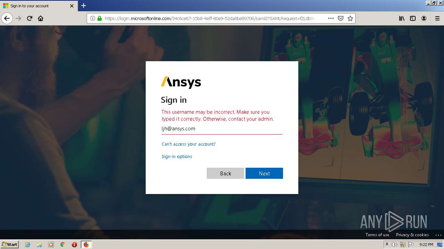444x249 pixels.
Task: Open 'Sign-in options' link
Action: 177,156
